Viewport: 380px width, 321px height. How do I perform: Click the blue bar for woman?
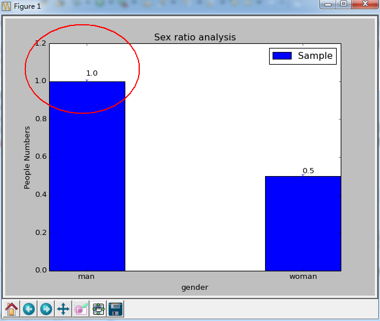[303, 223]
